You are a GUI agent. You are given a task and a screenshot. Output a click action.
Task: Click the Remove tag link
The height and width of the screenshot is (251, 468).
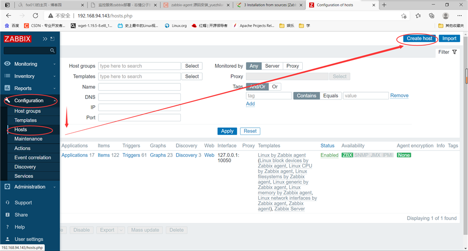click(x=399, y=96)
